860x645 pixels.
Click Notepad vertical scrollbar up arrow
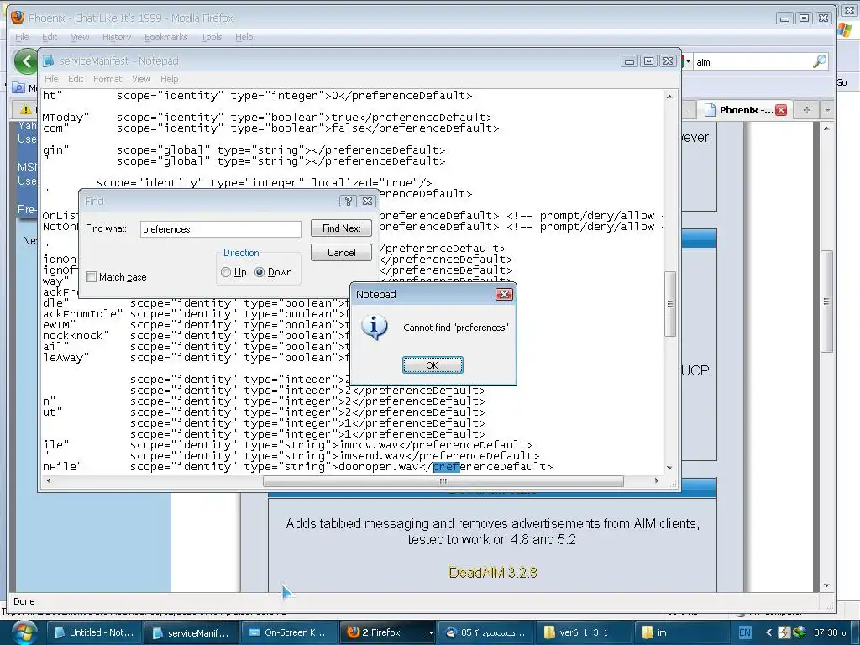point(669,96)
